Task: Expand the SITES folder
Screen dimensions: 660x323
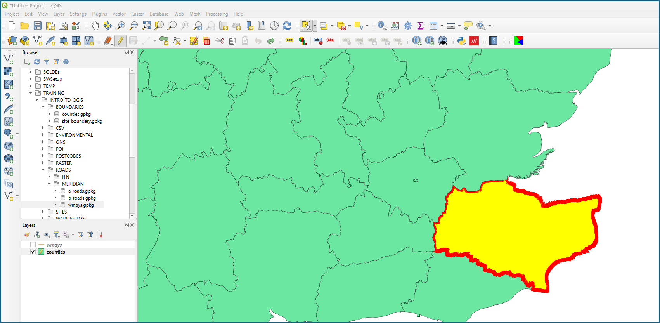Action: click(43, 212)
